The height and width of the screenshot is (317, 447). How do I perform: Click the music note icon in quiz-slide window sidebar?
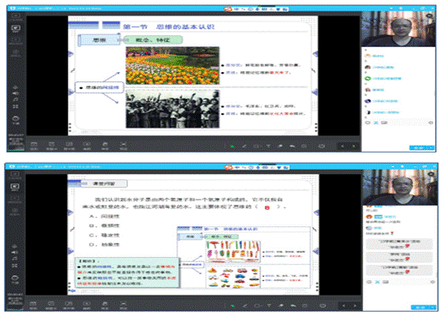click(15, 259)
